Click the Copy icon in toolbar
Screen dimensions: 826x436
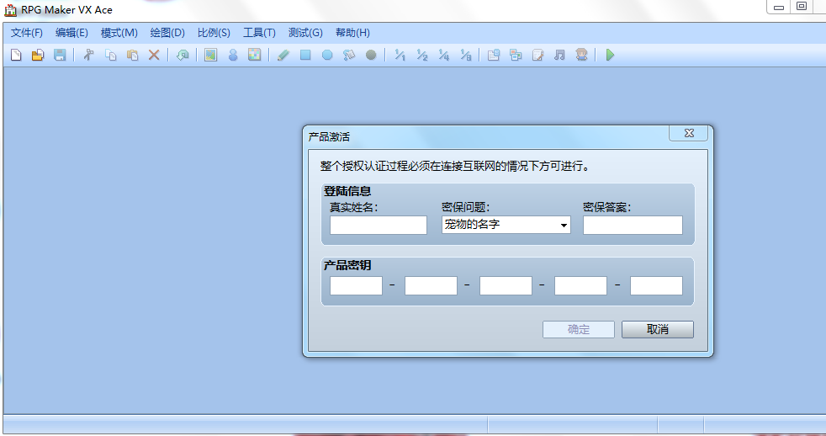pos(111,55)
